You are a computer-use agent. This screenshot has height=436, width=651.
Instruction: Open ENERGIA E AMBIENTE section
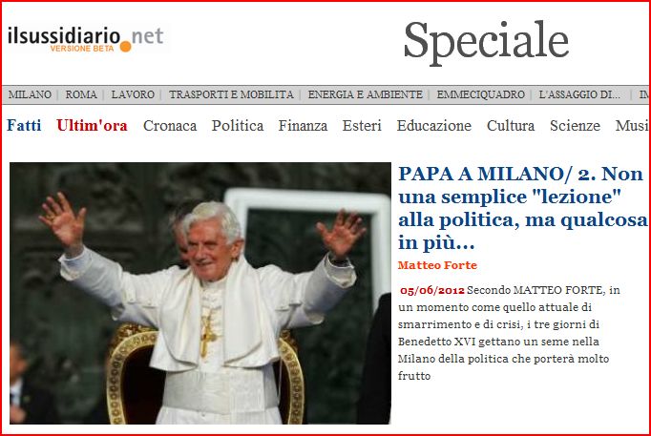click(x=366, y=94)
